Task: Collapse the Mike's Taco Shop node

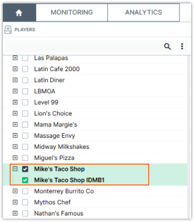Action: [15, 169]
